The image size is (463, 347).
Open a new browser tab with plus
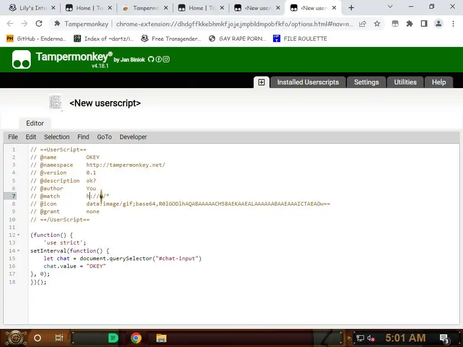click(x=351, y=8)
